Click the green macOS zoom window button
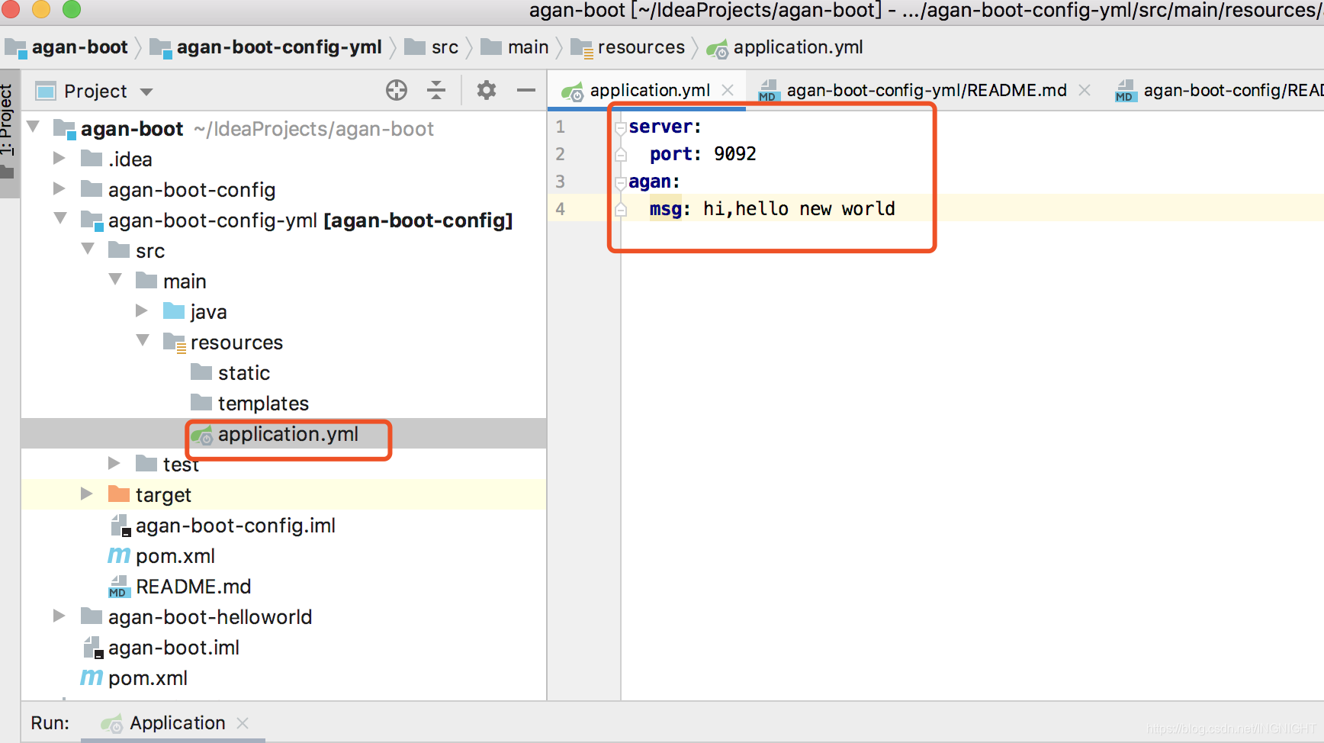Viewport: 1324px width, 743px height. [72, 8]
